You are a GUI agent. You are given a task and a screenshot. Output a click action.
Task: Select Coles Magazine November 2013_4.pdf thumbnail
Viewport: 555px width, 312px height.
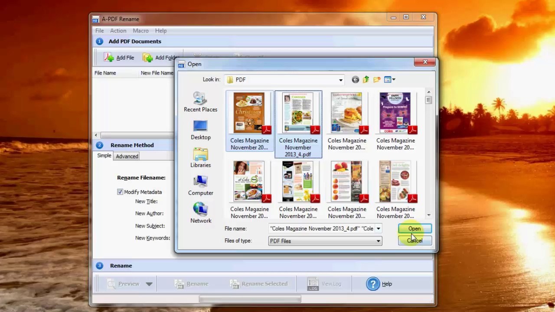click(x=298, y=124)
